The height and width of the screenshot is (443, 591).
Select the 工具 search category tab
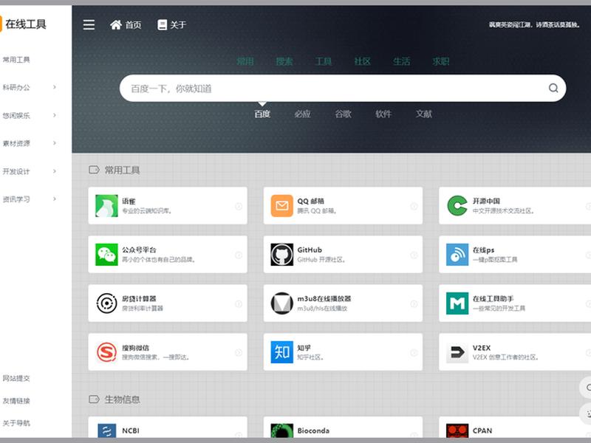tap(324, 61)
